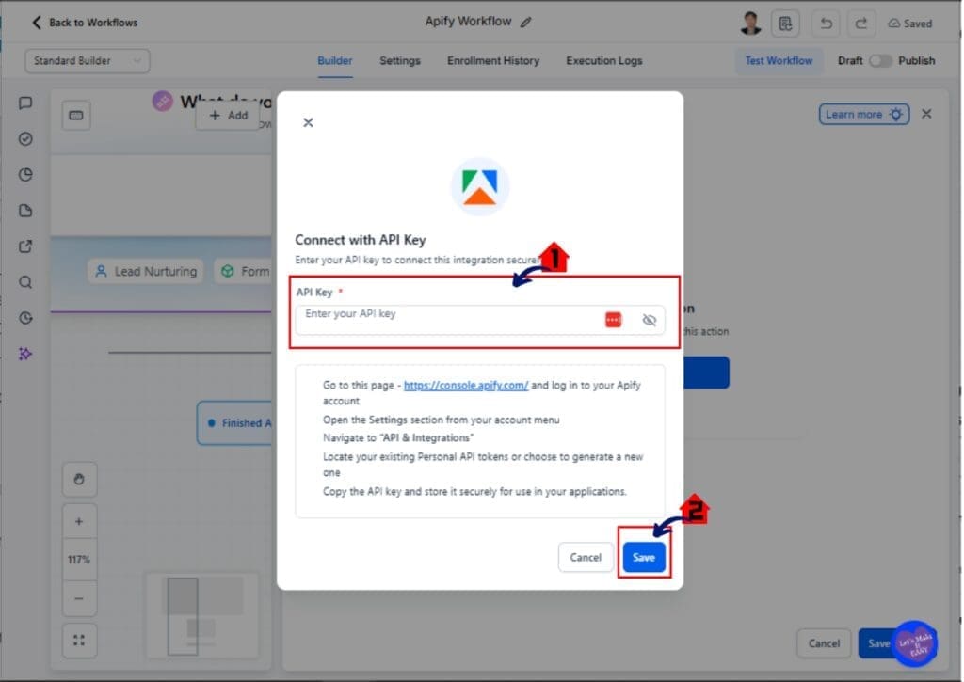
Task: Open the external link sidebar icon
Action: [x=25, y=246]
